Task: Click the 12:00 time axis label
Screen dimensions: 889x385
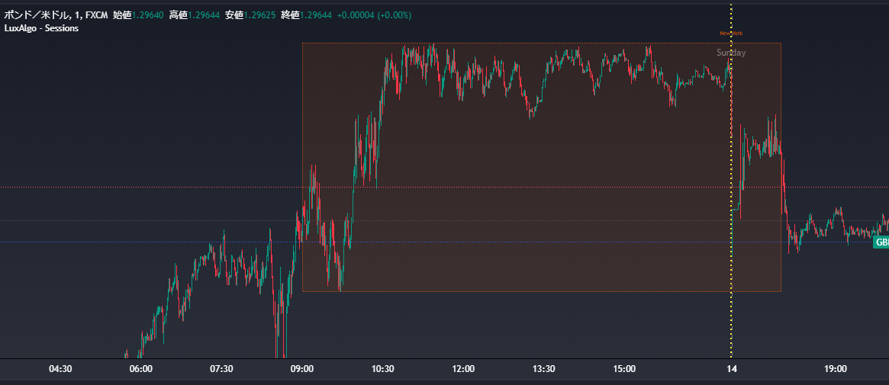Action: click(x=463, y=369)
